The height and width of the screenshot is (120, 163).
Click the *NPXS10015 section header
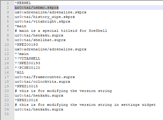[26, 86]
